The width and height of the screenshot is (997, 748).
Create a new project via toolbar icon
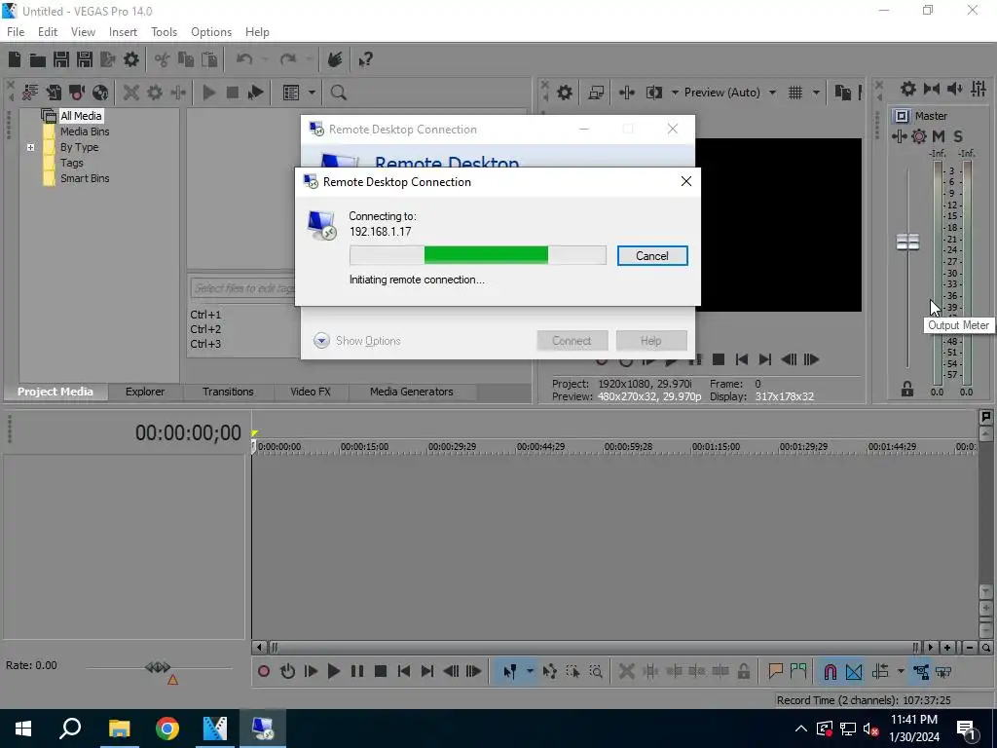tap(15, 59)
